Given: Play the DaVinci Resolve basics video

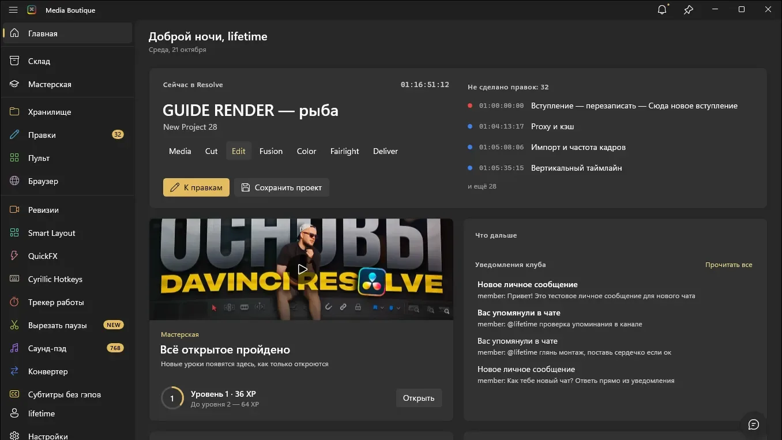Looking at the screenshot, I should 302,269.
